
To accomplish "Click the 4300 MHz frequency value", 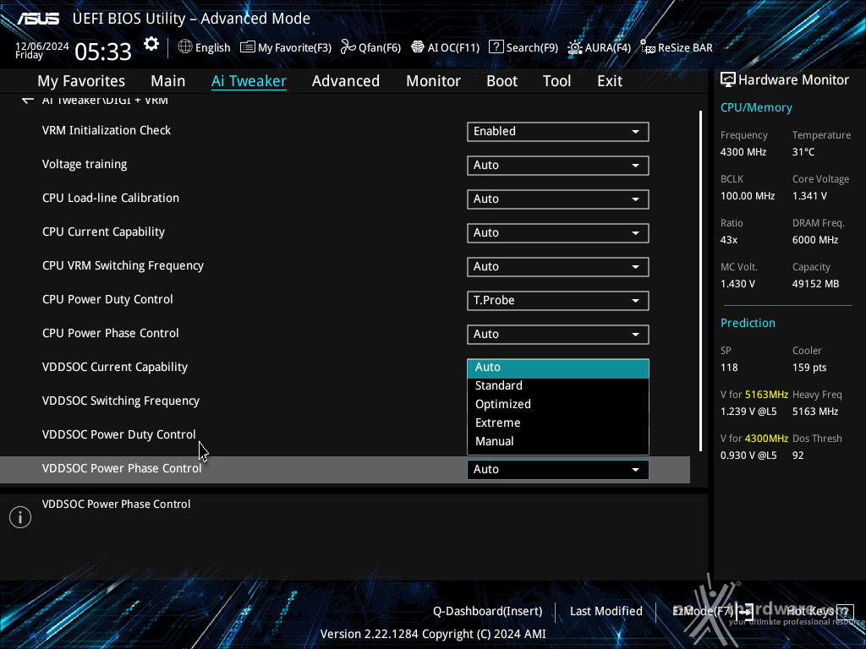I will pos(743,152).
